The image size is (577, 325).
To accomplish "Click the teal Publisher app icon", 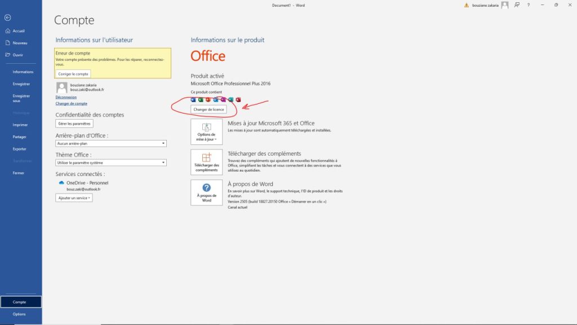I will [x=230, y=99].
